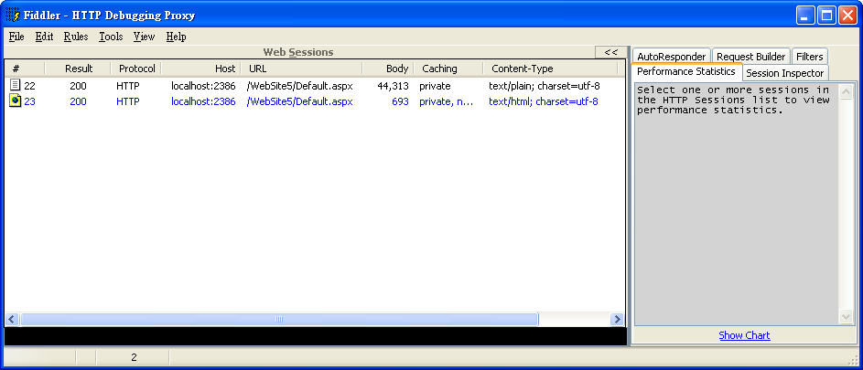Click the text/plain; charset=utf-8 content type cell
Screen dimensions: 863x370
[545, 86]
